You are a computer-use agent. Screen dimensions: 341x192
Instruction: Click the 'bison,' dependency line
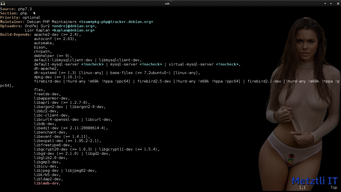click(40, 47)
